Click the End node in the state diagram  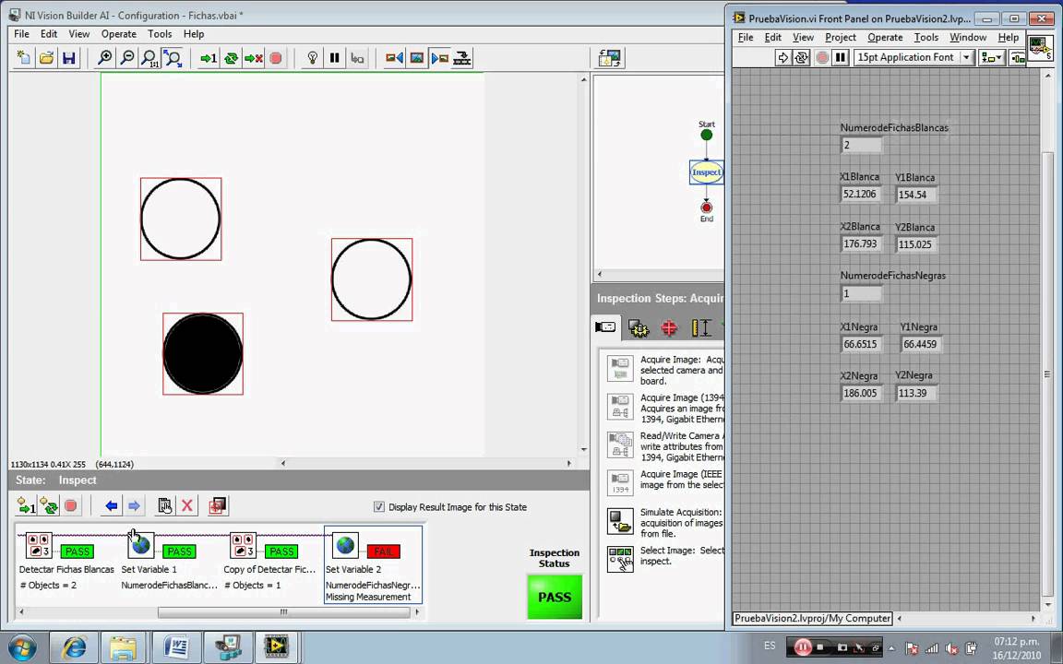pyautogui.click(x=707, y=207)
